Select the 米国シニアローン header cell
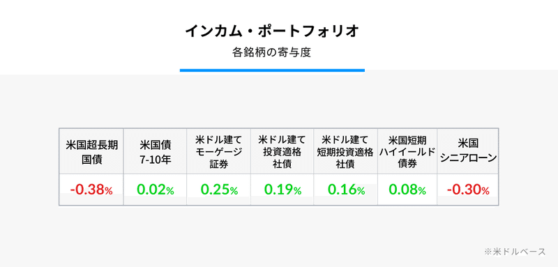558x267 pixels. pos(468,152)
